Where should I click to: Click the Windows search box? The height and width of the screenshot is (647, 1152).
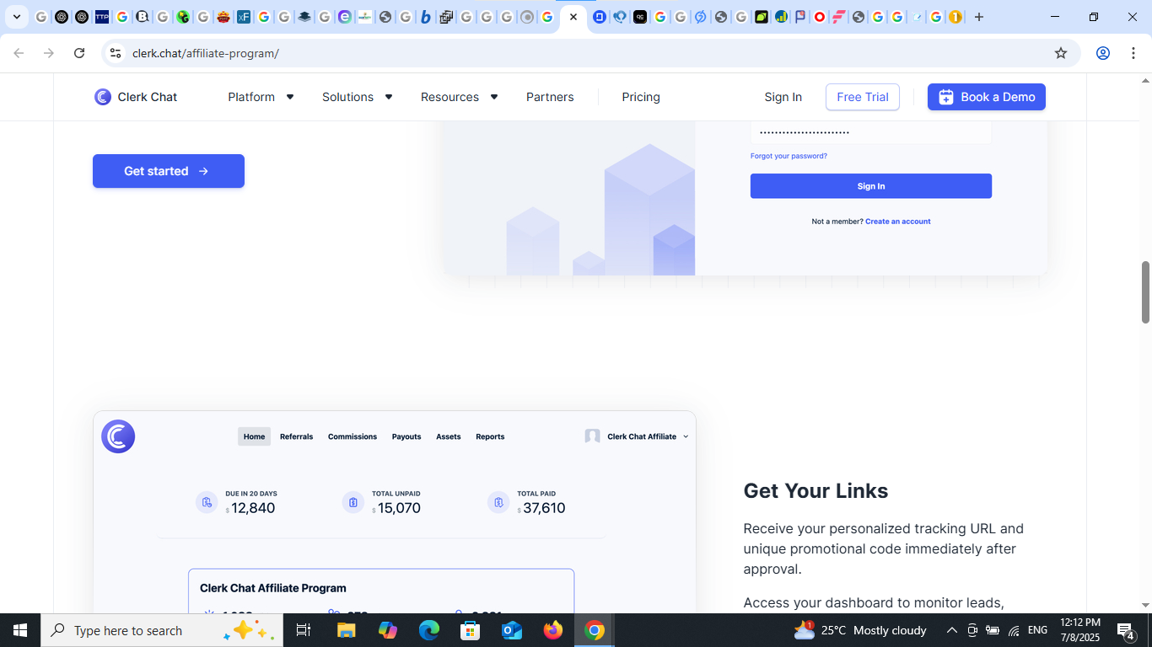click(162, 630)
